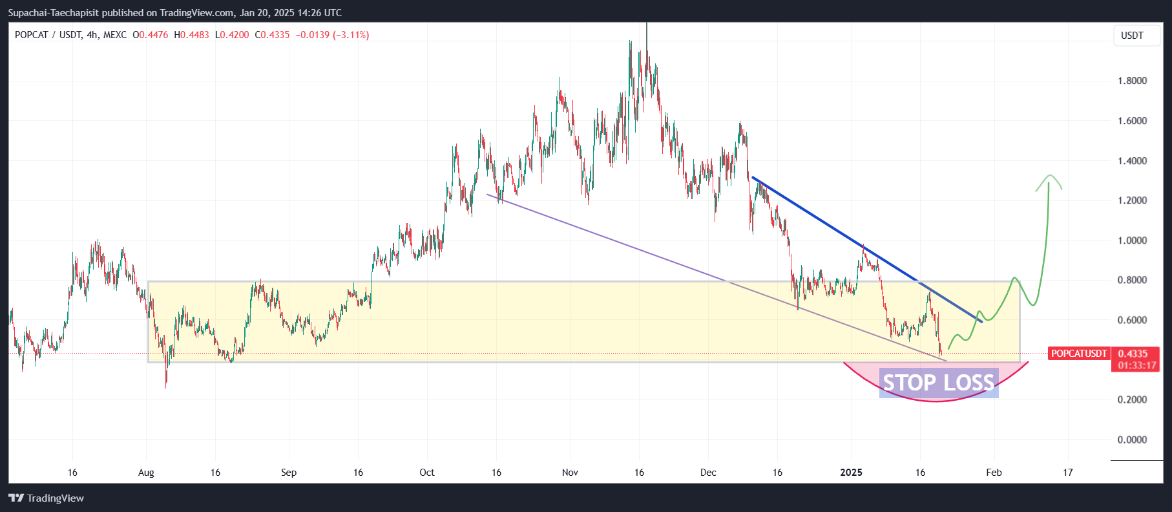Click the change value −0.0139 (−3.11%)
Image resolution: width=1172 pixels, height=512 pixels.
pos(332,35)
